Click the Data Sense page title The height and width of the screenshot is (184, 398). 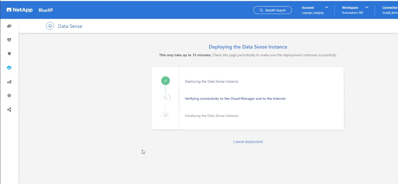(70, 26)
